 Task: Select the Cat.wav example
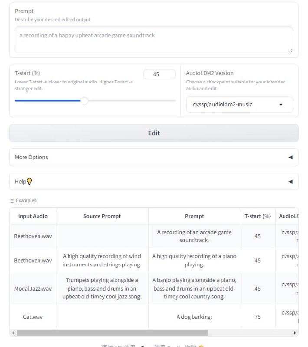[33, 317]
